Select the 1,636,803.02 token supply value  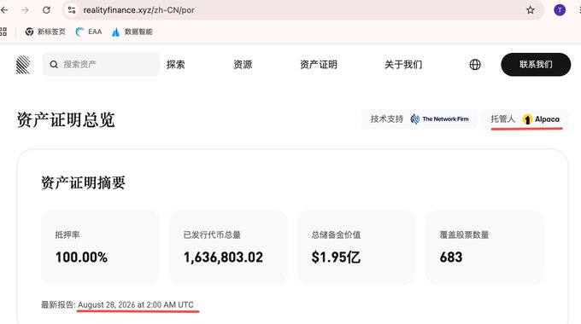pyautogui.click(x=223, y=257)
